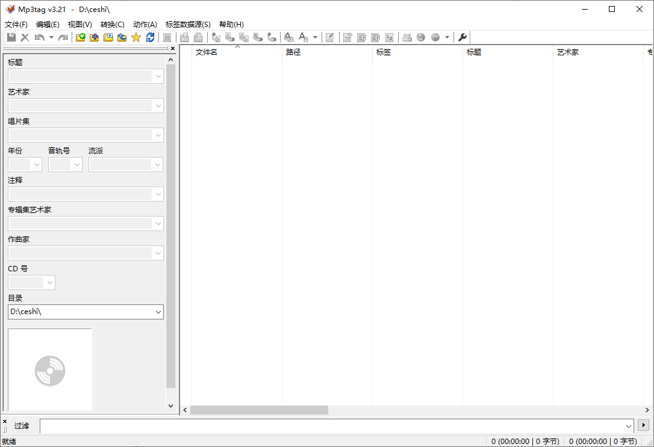Click the horizontal scrollbar of file list
Image resolution: width=654 pixels, height=447 pixels.
pyautogui.click(x=416, y=410)
